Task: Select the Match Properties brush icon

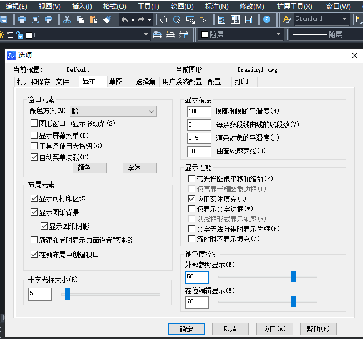Action: click(x=108, y=19)
